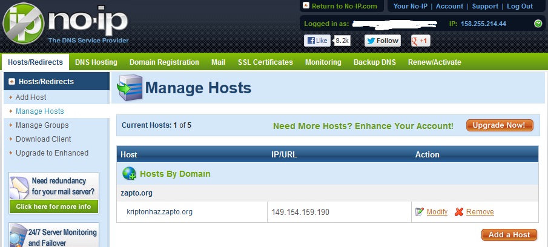Viewport: 548px width, 247px height.
Task: Click the mail server redundancy ad banner
Action: tap(53, 193)
